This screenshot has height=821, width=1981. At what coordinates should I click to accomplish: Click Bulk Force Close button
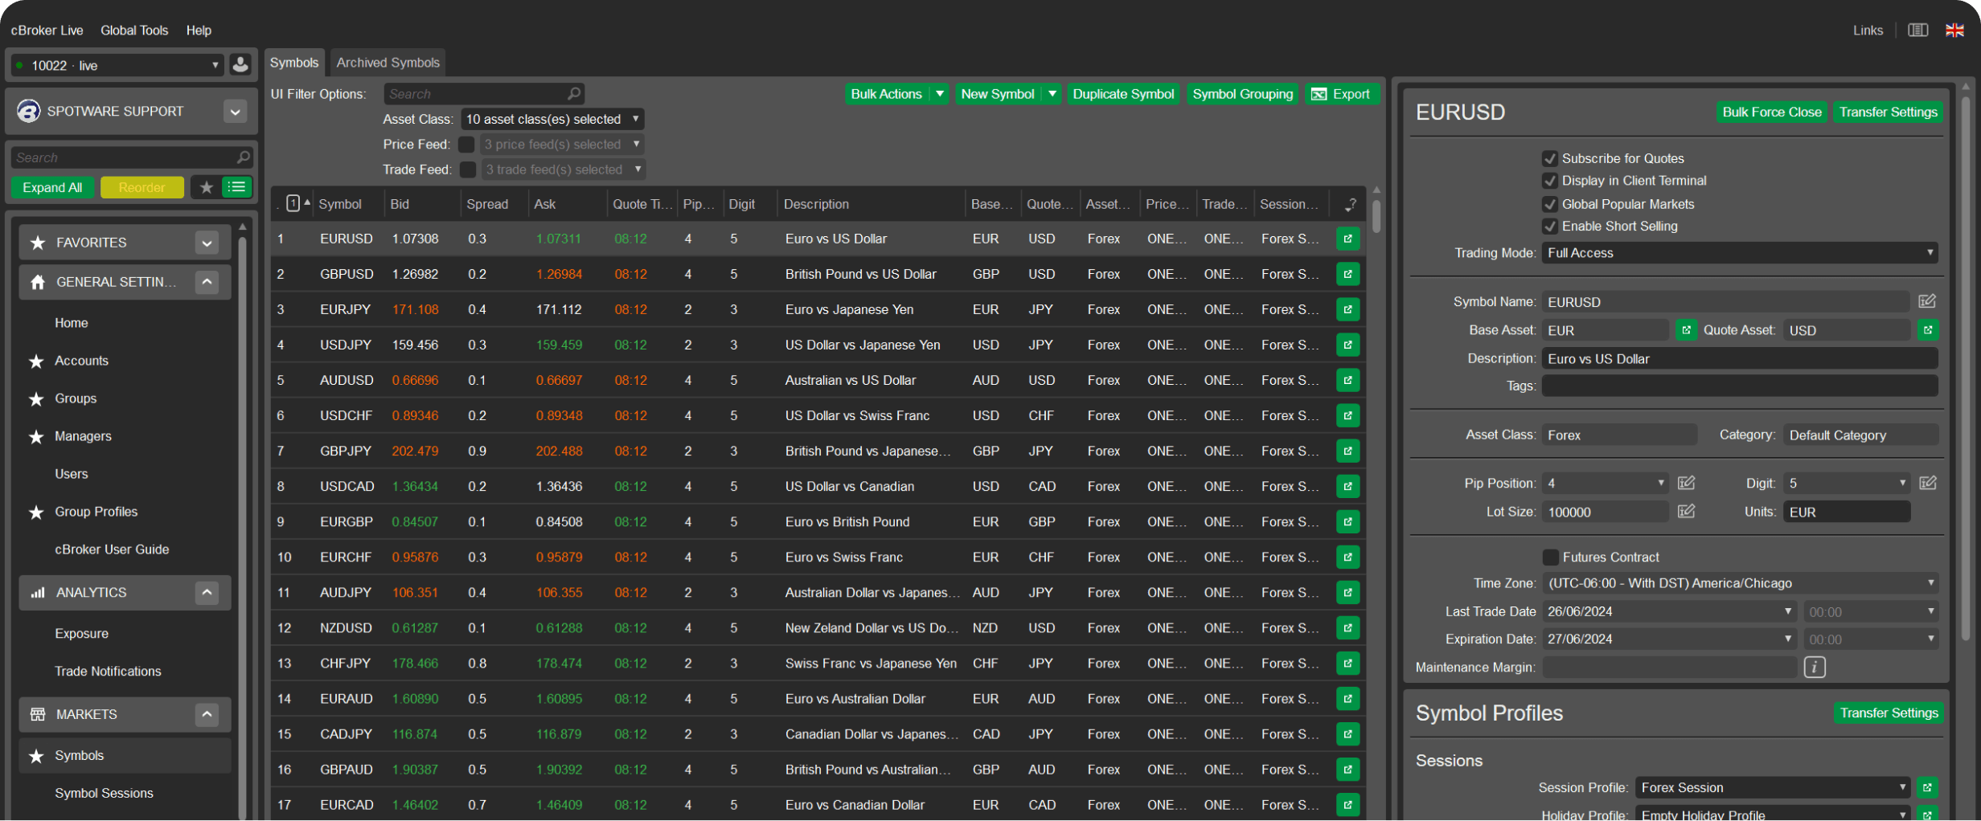pyautogui.click(x=1771, y=112)
